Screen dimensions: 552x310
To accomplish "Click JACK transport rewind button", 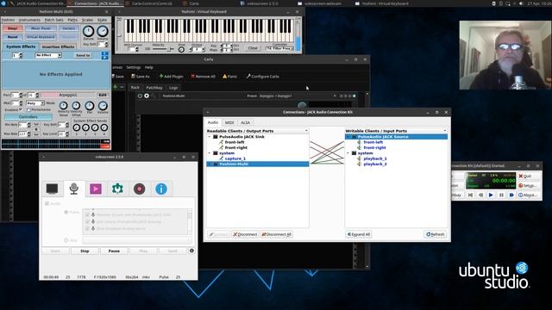I will (480, 195).
